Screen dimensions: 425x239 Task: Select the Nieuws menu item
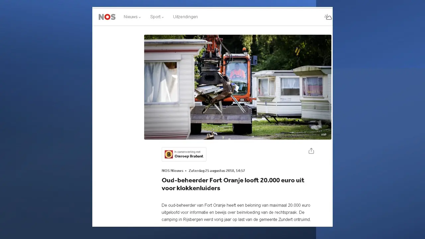[x=130, y=17]
